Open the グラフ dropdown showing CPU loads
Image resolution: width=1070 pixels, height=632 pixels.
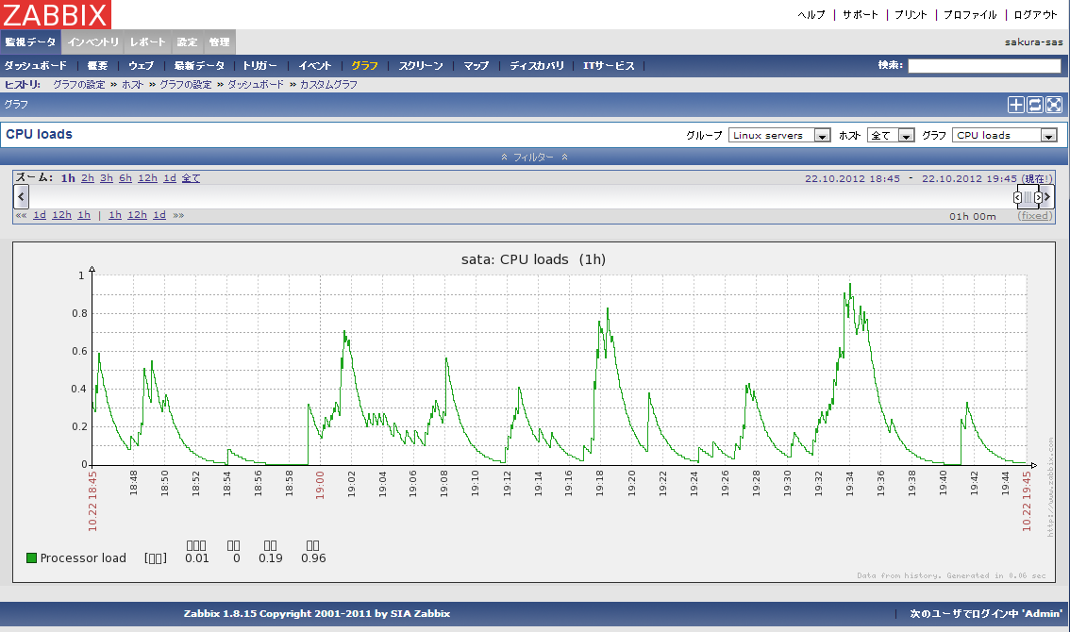coord(1004,135)
